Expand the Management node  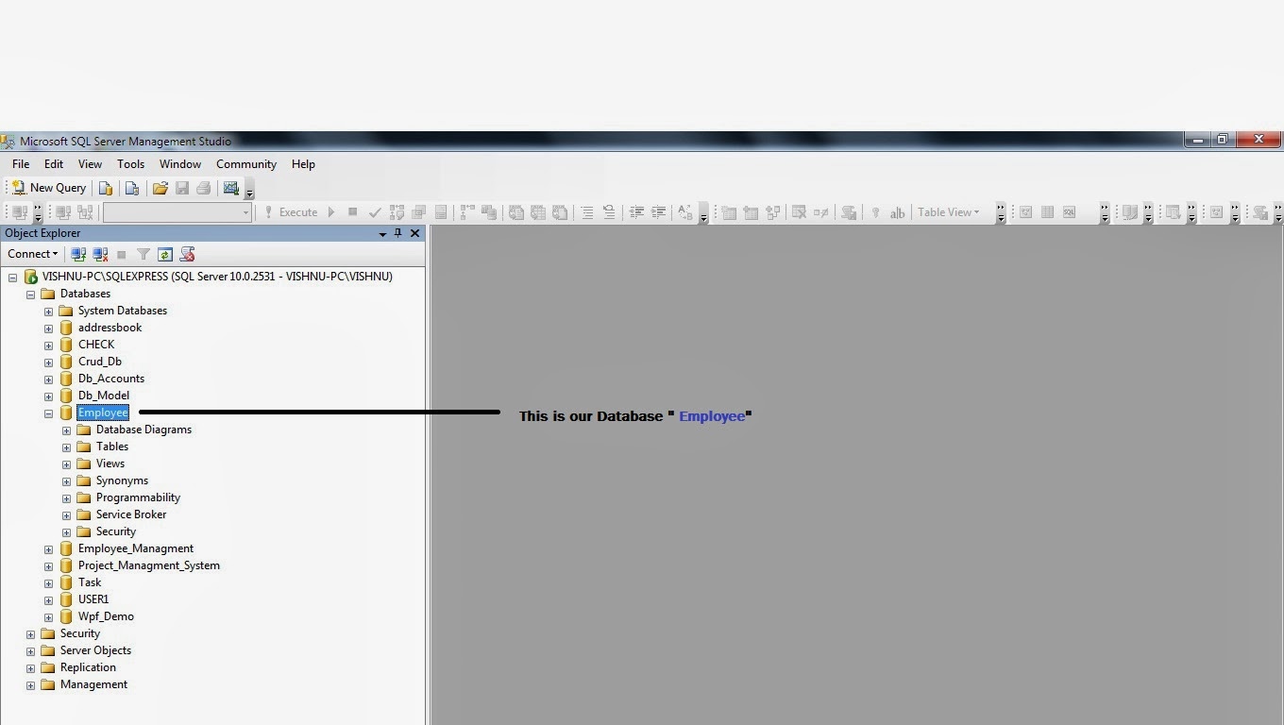pos(30,685)
